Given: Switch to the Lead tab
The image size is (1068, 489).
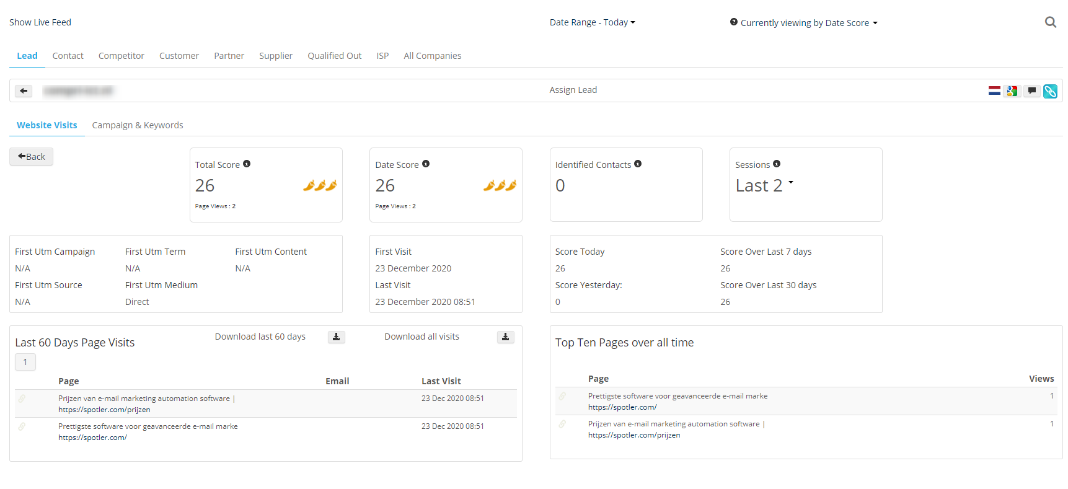Looking at the screenshot, I should 27,56.
